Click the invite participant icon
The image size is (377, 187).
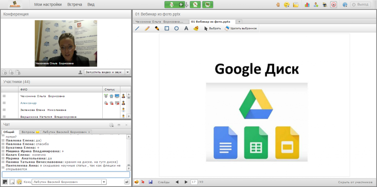click(316, 4)
